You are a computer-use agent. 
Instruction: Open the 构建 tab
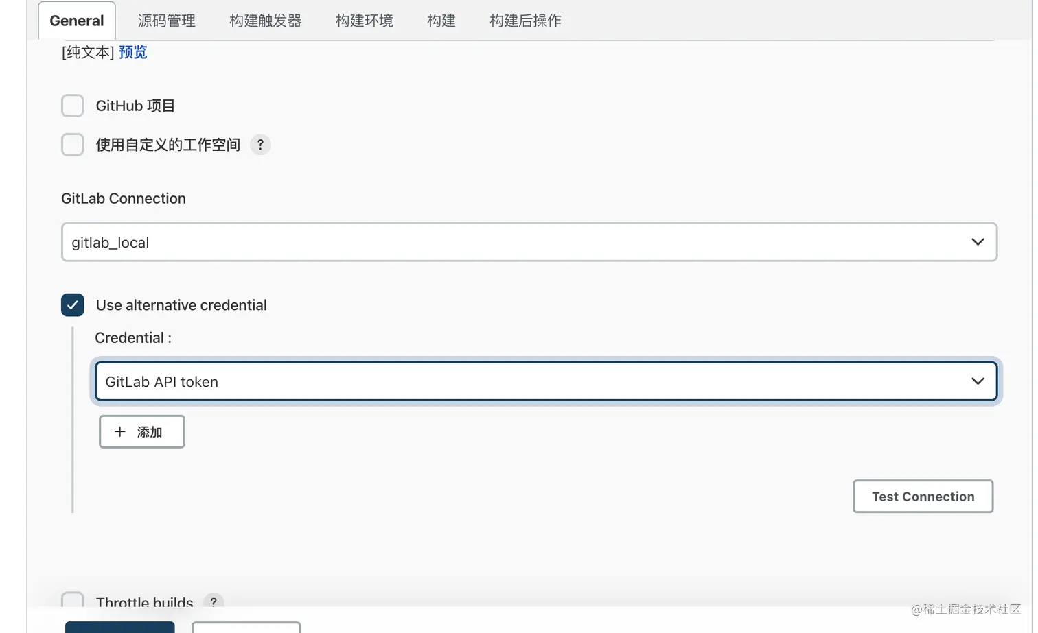441,21
